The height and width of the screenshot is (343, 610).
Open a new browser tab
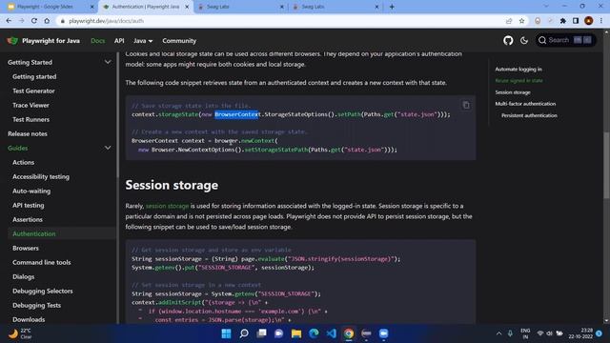[392, 7]
